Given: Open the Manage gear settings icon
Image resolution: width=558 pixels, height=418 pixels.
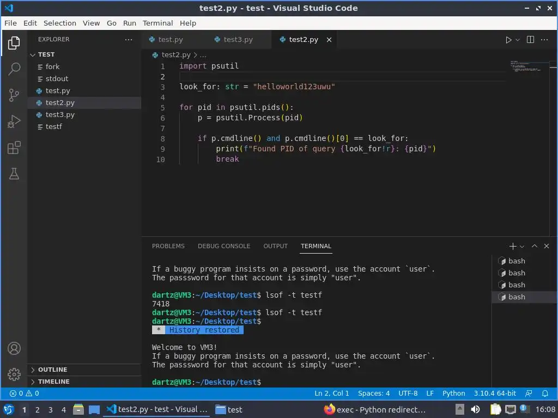Looking at the screenshot, I should [x=14, y=374].
